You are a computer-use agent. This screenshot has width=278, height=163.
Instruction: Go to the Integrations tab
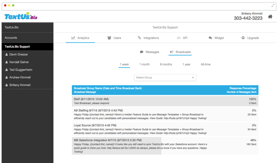(149, 38)
